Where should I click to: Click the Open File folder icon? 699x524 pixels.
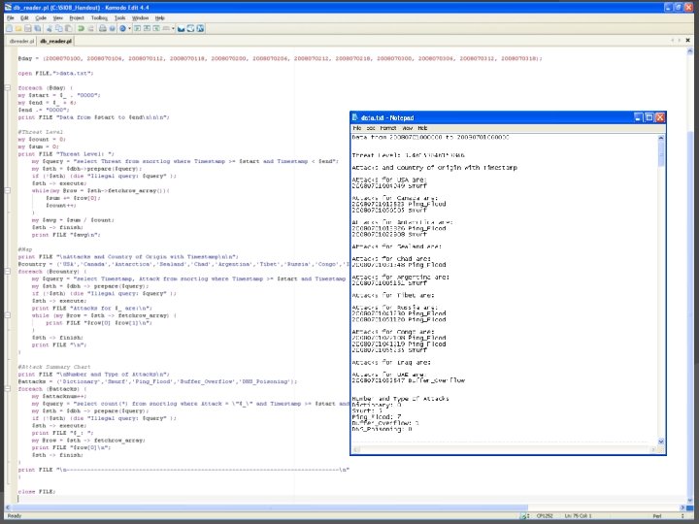(x=19, y=29)
